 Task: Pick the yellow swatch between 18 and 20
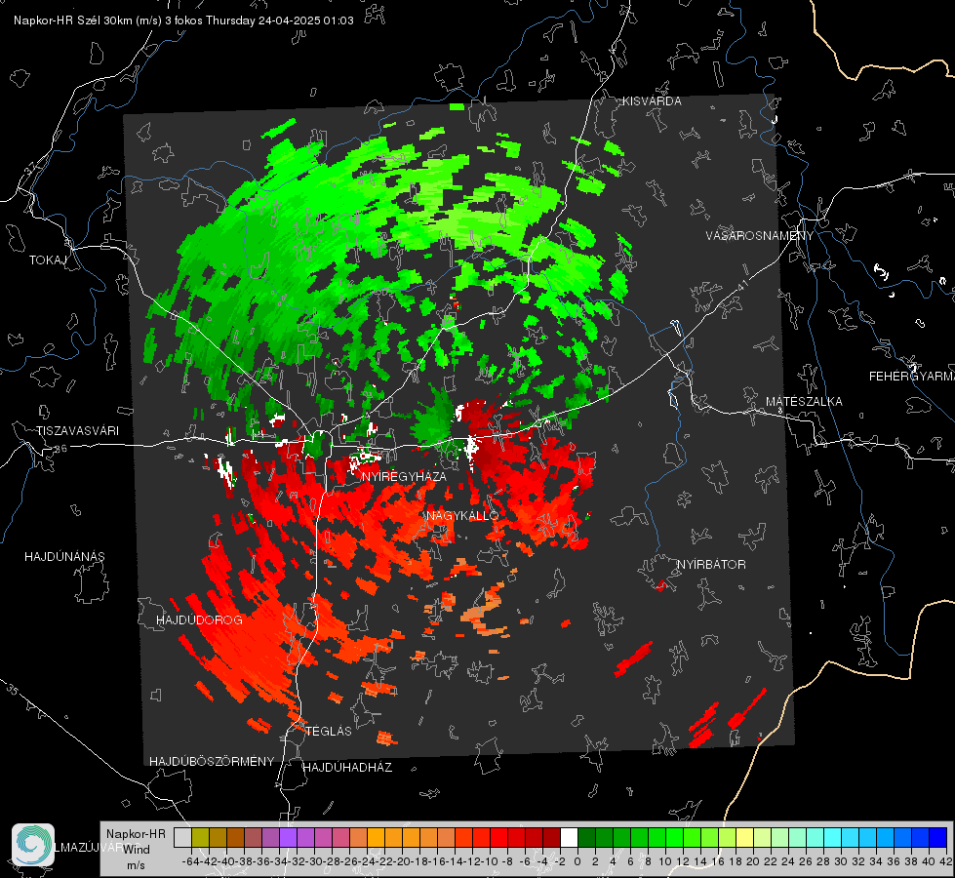[744, 837]
